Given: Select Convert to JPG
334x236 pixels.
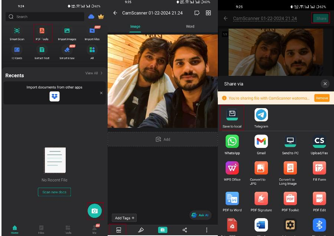Looking at the screenshot, I should coord(261,173).
